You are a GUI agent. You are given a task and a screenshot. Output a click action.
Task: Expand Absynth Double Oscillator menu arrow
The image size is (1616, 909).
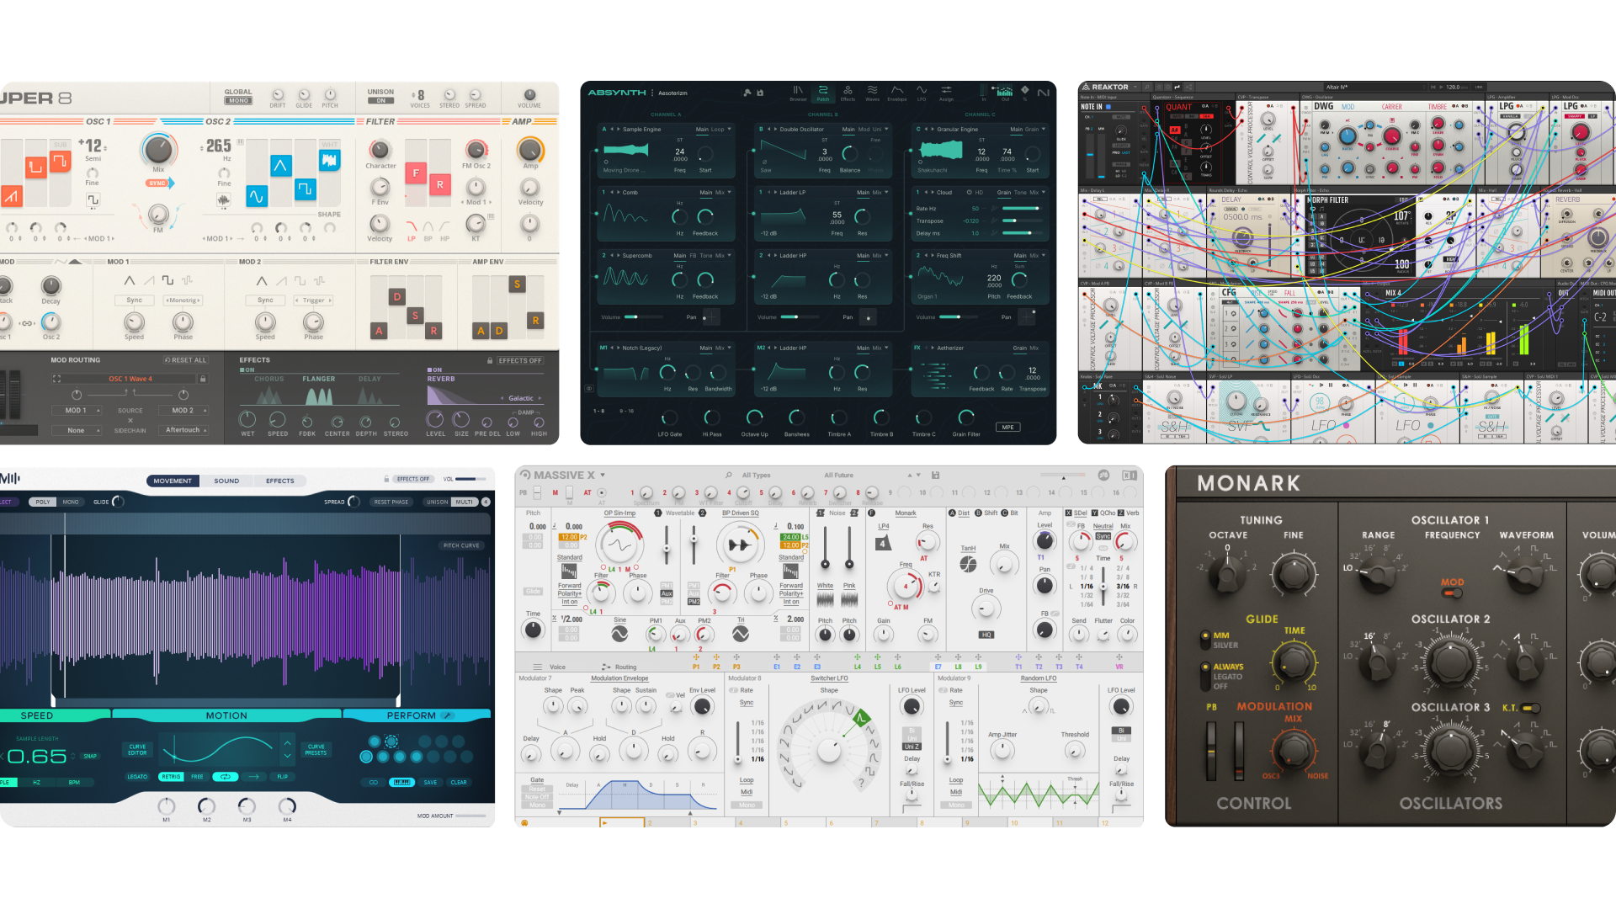tap(887, 130)
